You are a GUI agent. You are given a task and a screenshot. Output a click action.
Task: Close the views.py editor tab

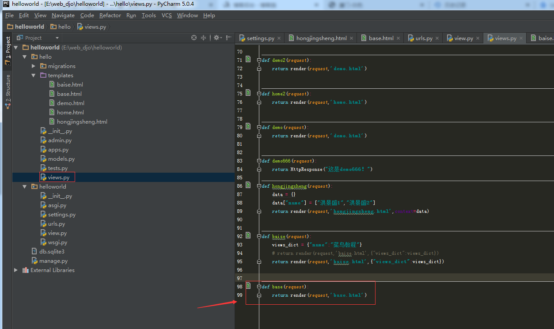click(521, 38)
